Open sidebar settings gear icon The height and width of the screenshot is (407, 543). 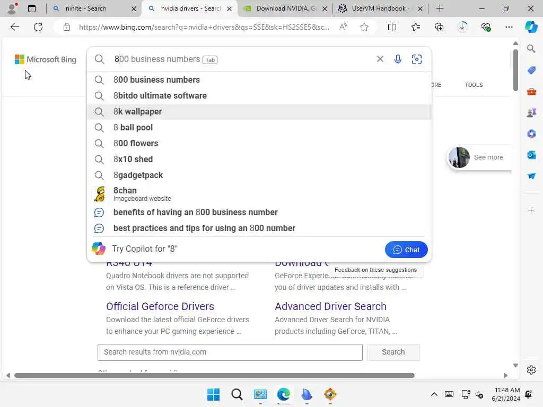click(x=531, y=370)
